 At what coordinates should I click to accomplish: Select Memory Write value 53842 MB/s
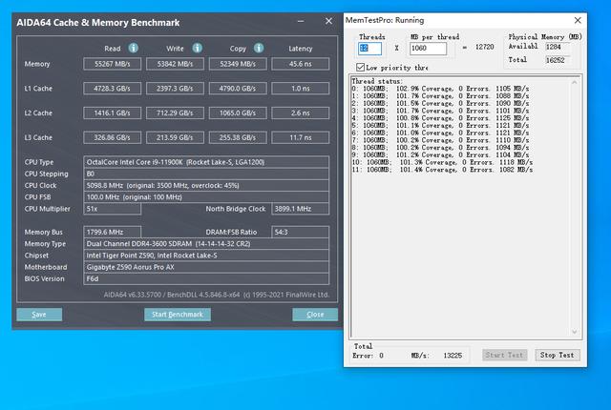175,64
